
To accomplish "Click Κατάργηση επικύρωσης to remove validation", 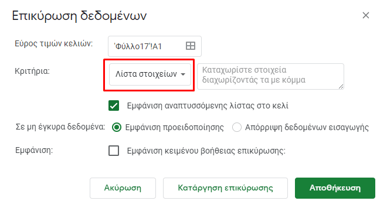I will (x=225, y=188).
